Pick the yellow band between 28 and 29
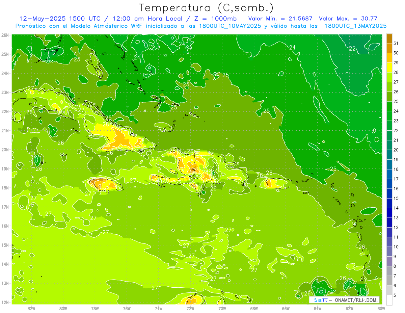 click(x=389, y=68)
